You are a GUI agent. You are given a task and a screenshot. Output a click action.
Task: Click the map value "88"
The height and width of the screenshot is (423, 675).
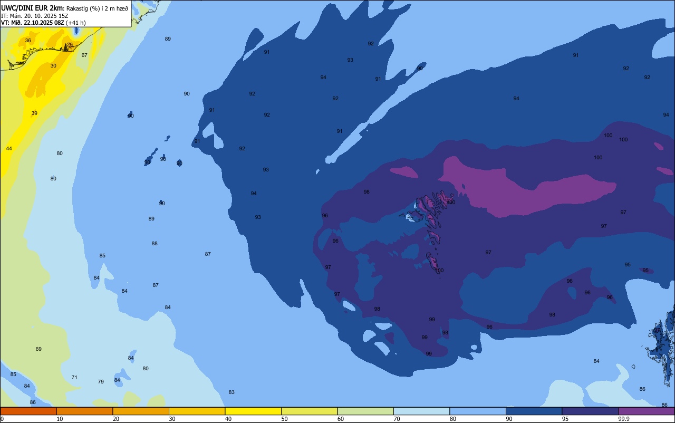pyautogui.click(x=155, y=244)
